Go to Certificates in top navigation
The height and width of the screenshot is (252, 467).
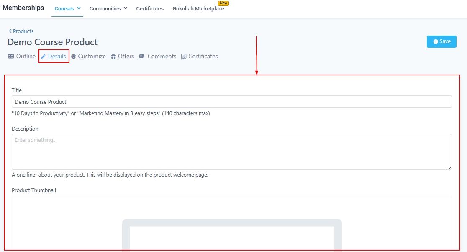(x=150, y=9)
